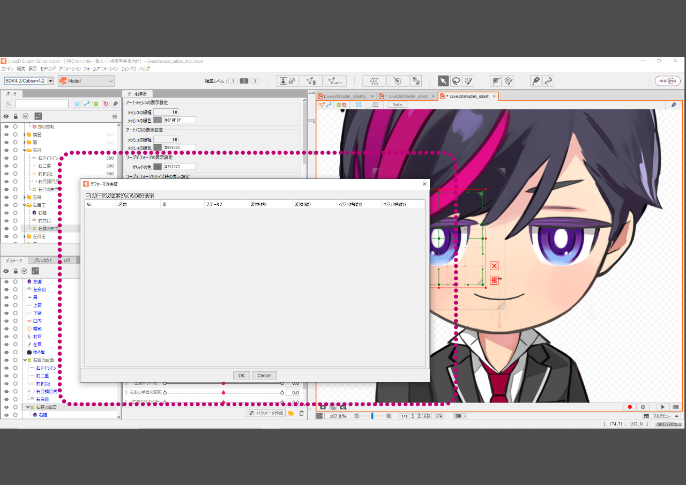
Task: Click the parts panel search field
Action: [42, 104]
